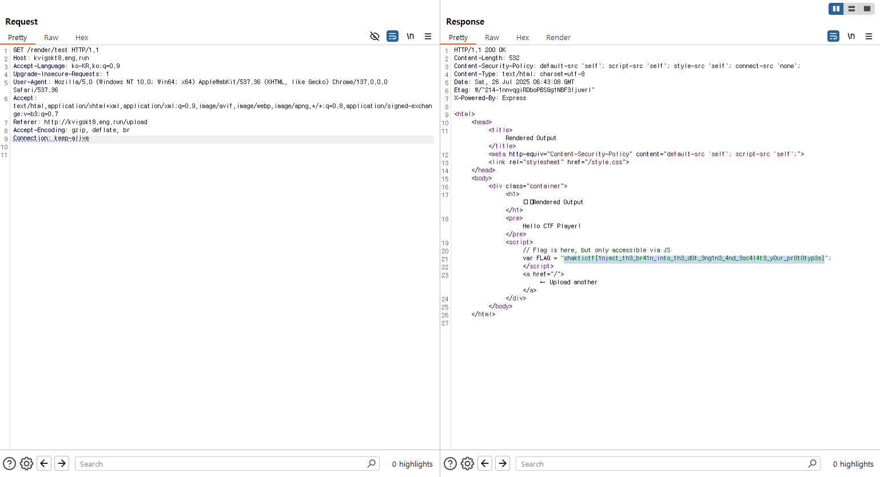Click the highlighted shaktictf flag string
The image size is (880, 477).
694,258
